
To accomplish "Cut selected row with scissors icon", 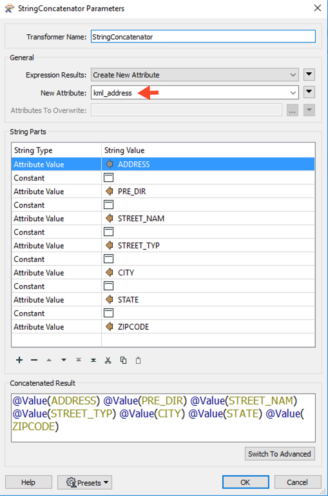I will 108,360.
